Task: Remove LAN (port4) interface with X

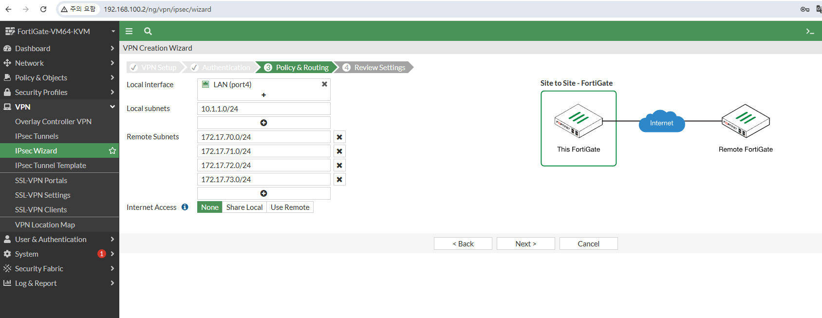Action: pos(324,84)
